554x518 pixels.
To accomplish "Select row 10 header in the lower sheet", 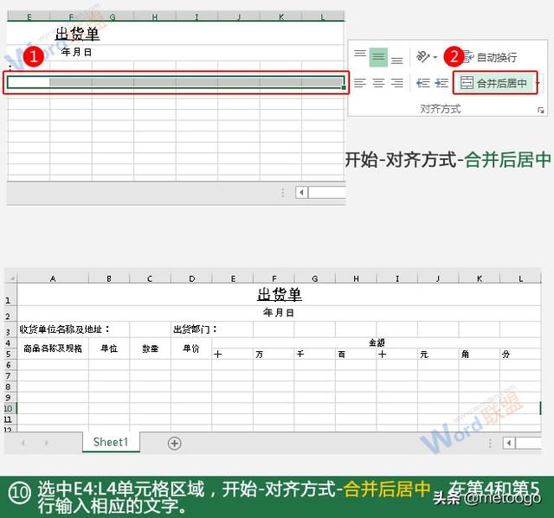I will (10, 409).
